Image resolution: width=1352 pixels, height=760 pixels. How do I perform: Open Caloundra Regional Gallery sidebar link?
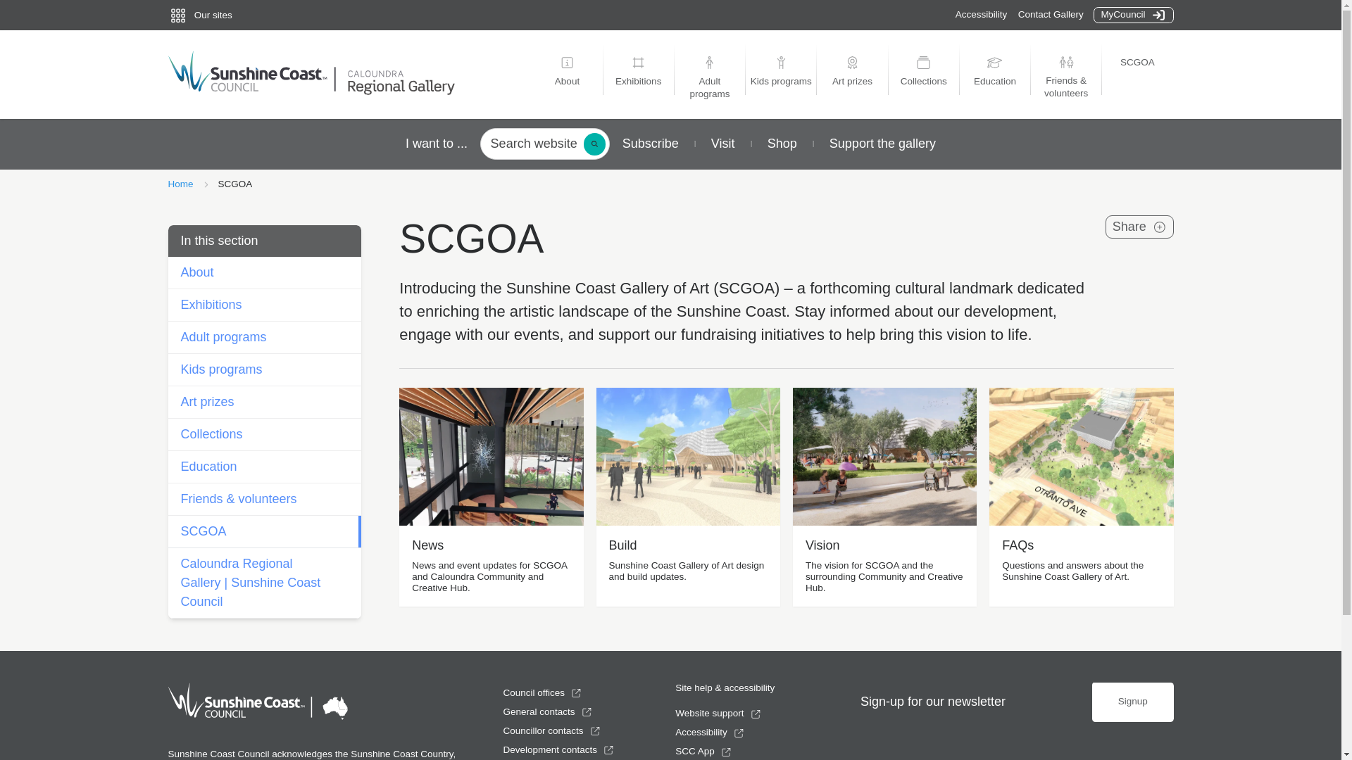(x=264, y=583)
